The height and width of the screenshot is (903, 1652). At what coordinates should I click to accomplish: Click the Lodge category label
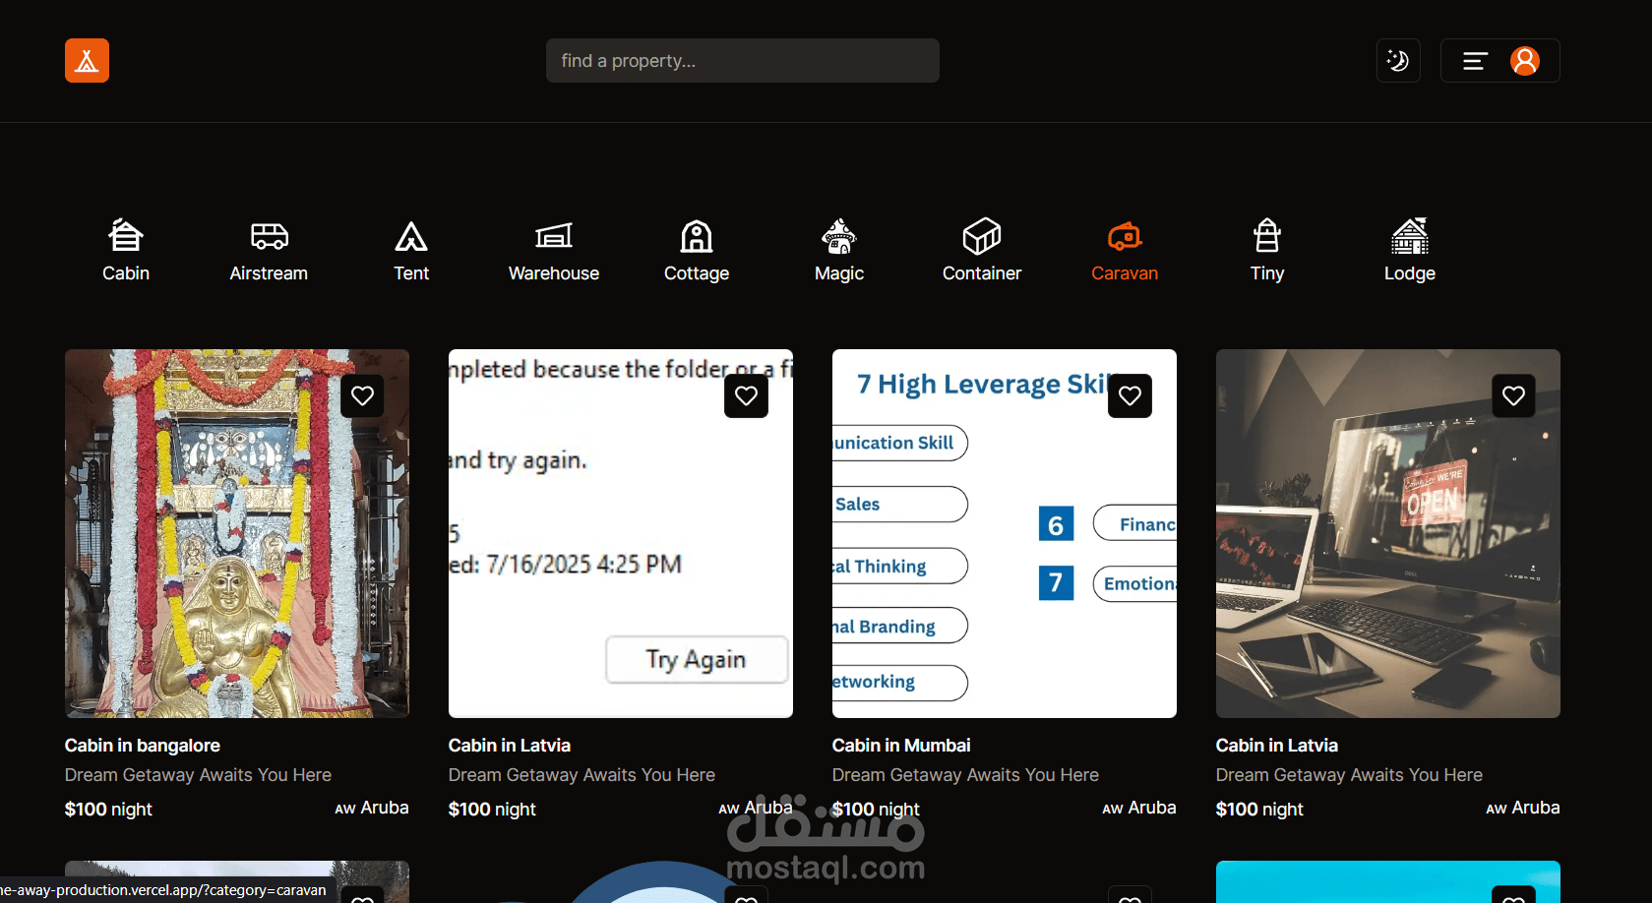[x=1410, y=273]
